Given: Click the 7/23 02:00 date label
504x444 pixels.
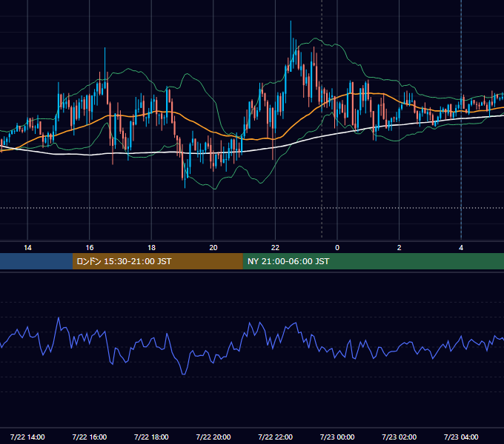Looking at the screenshot, I should [x=399, y=437].
